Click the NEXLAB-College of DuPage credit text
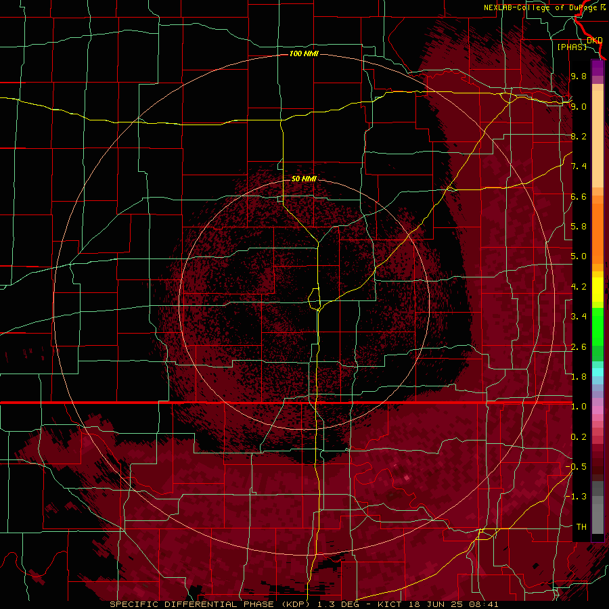The width and height of the screenshot is (609, 609). (542, 7)
